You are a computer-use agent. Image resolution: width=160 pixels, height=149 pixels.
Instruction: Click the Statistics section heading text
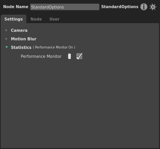click(21, 47)
